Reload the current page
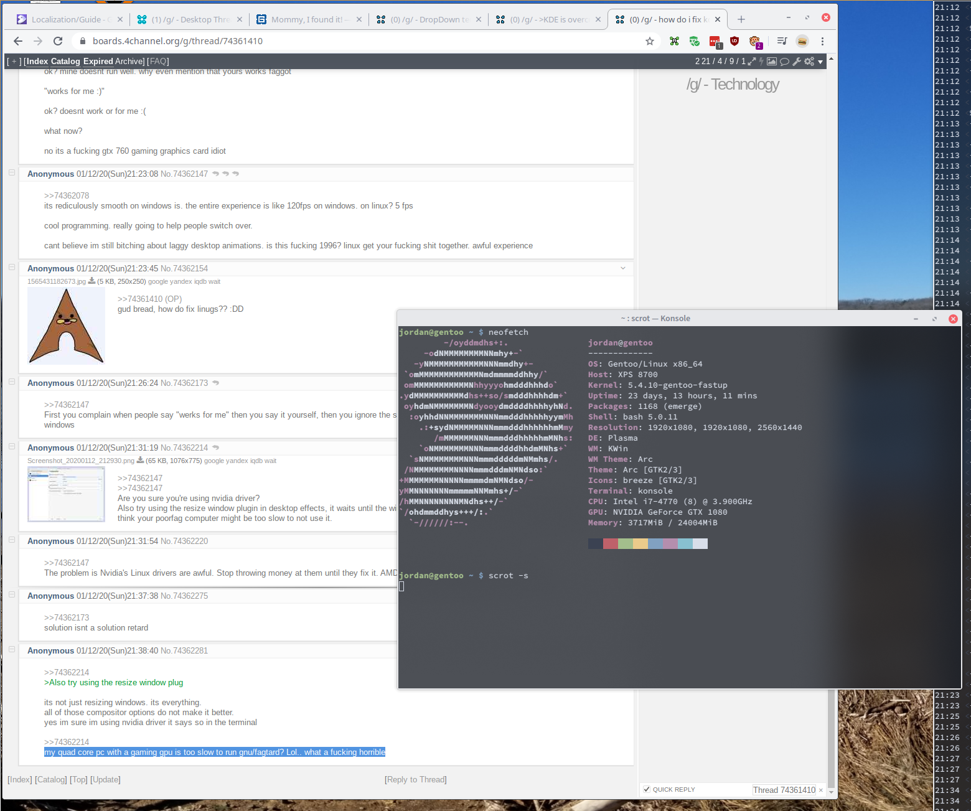Screen dimensions: 971x811 click(58, 41)
